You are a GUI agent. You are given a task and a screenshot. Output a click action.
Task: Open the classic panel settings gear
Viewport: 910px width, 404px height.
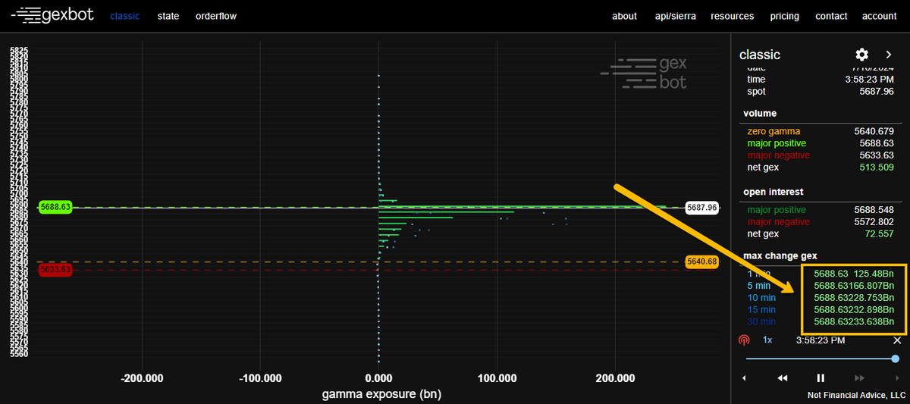tap(861, 55)
